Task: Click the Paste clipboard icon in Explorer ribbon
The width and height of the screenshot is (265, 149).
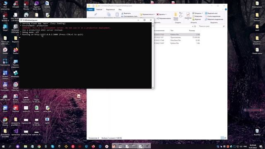Action: click(x=117, y=14)
